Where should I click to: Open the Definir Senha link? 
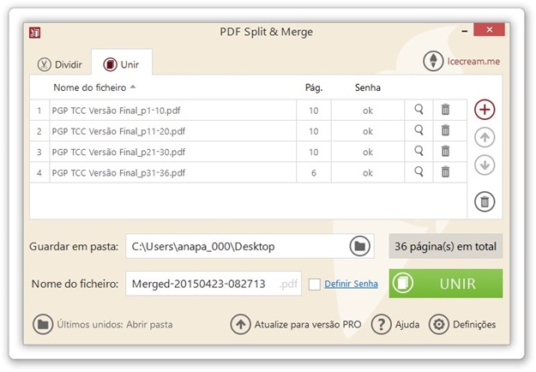pyautogui.click(x=351, y=284)
